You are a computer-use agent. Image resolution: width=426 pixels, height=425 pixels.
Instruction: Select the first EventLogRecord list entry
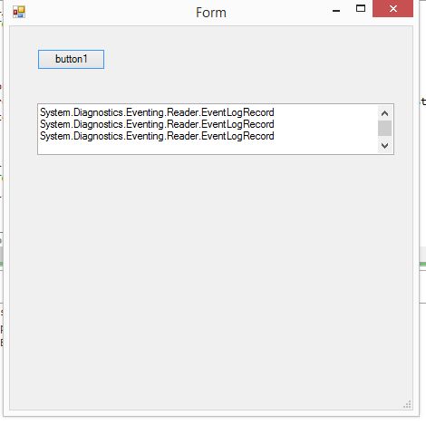tap(157, 112)
